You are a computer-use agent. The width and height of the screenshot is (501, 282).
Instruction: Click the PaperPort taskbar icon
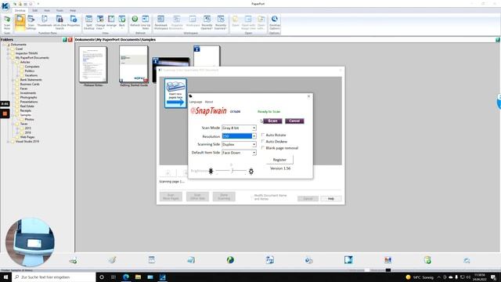tap(162, 277)
